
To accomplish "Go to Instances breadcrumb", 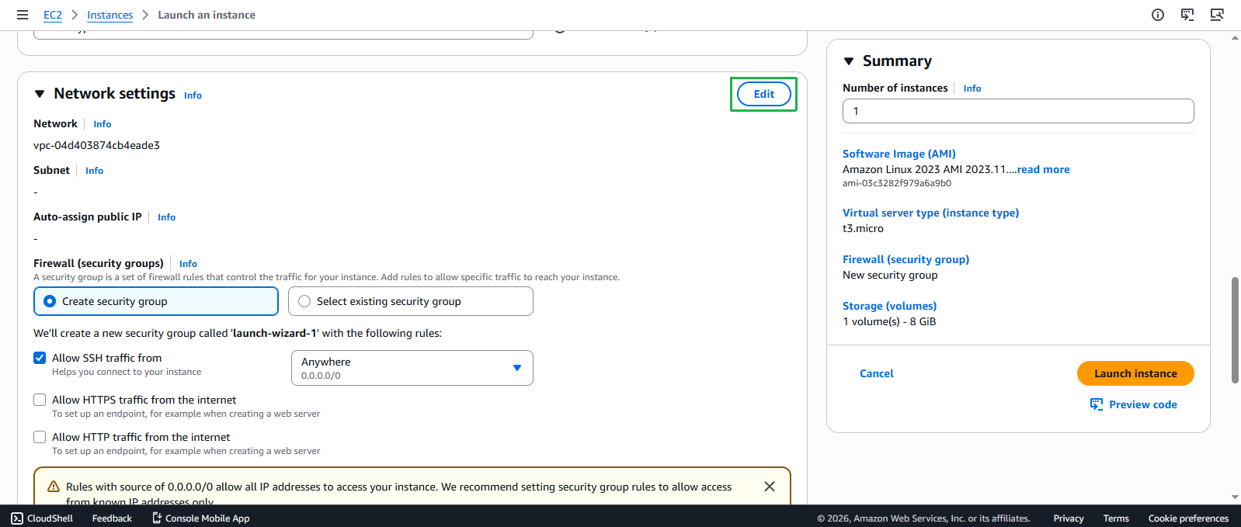I will [110, 15].
